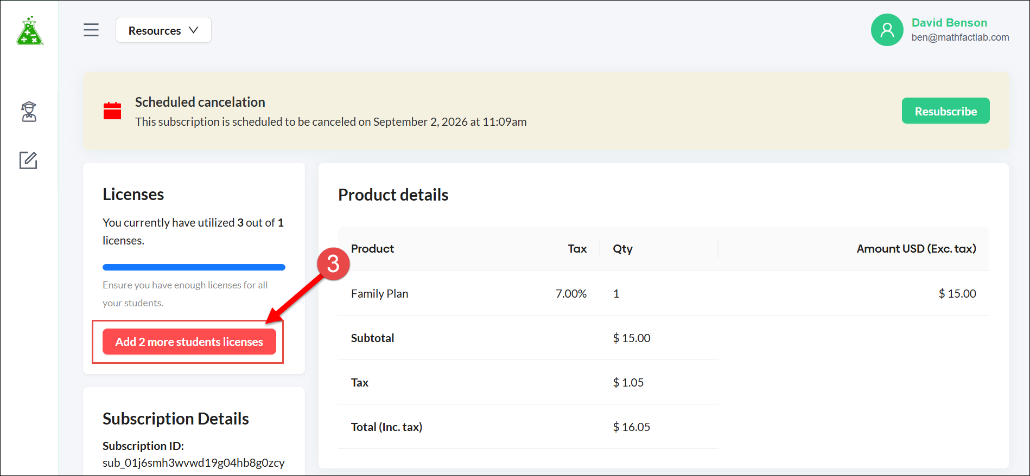Click the red calendar cancelation icon
The width and height of the screenshot is (1030, 476).
click(x=112, y=111)
